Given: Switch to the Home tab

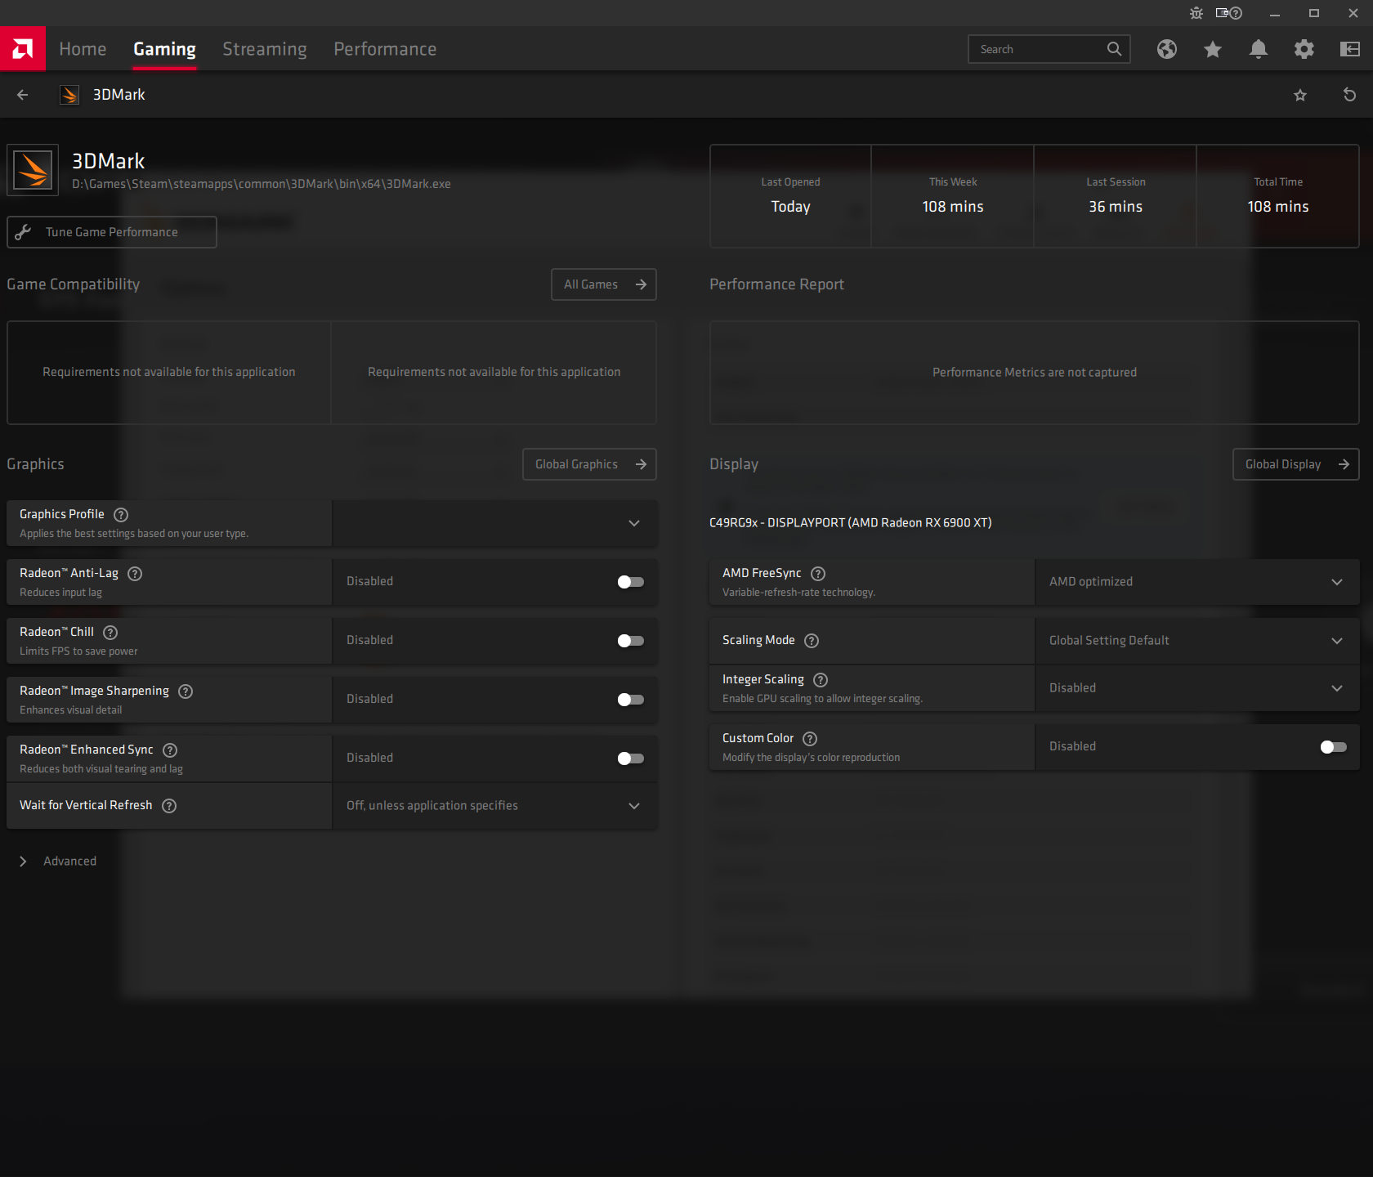Looking at the screenshot, I should [83, 49].
